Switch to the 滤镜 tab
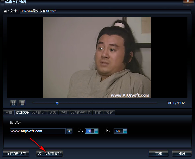 pyautogui.click(x=53, y=113)
